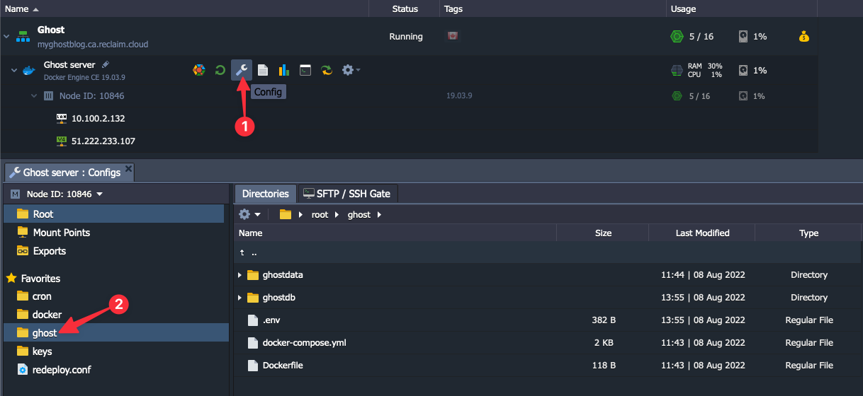Click Ghost server RAM/CPU usage icon
Viewport: 863px width, 396px height.
tap(677, 70)
